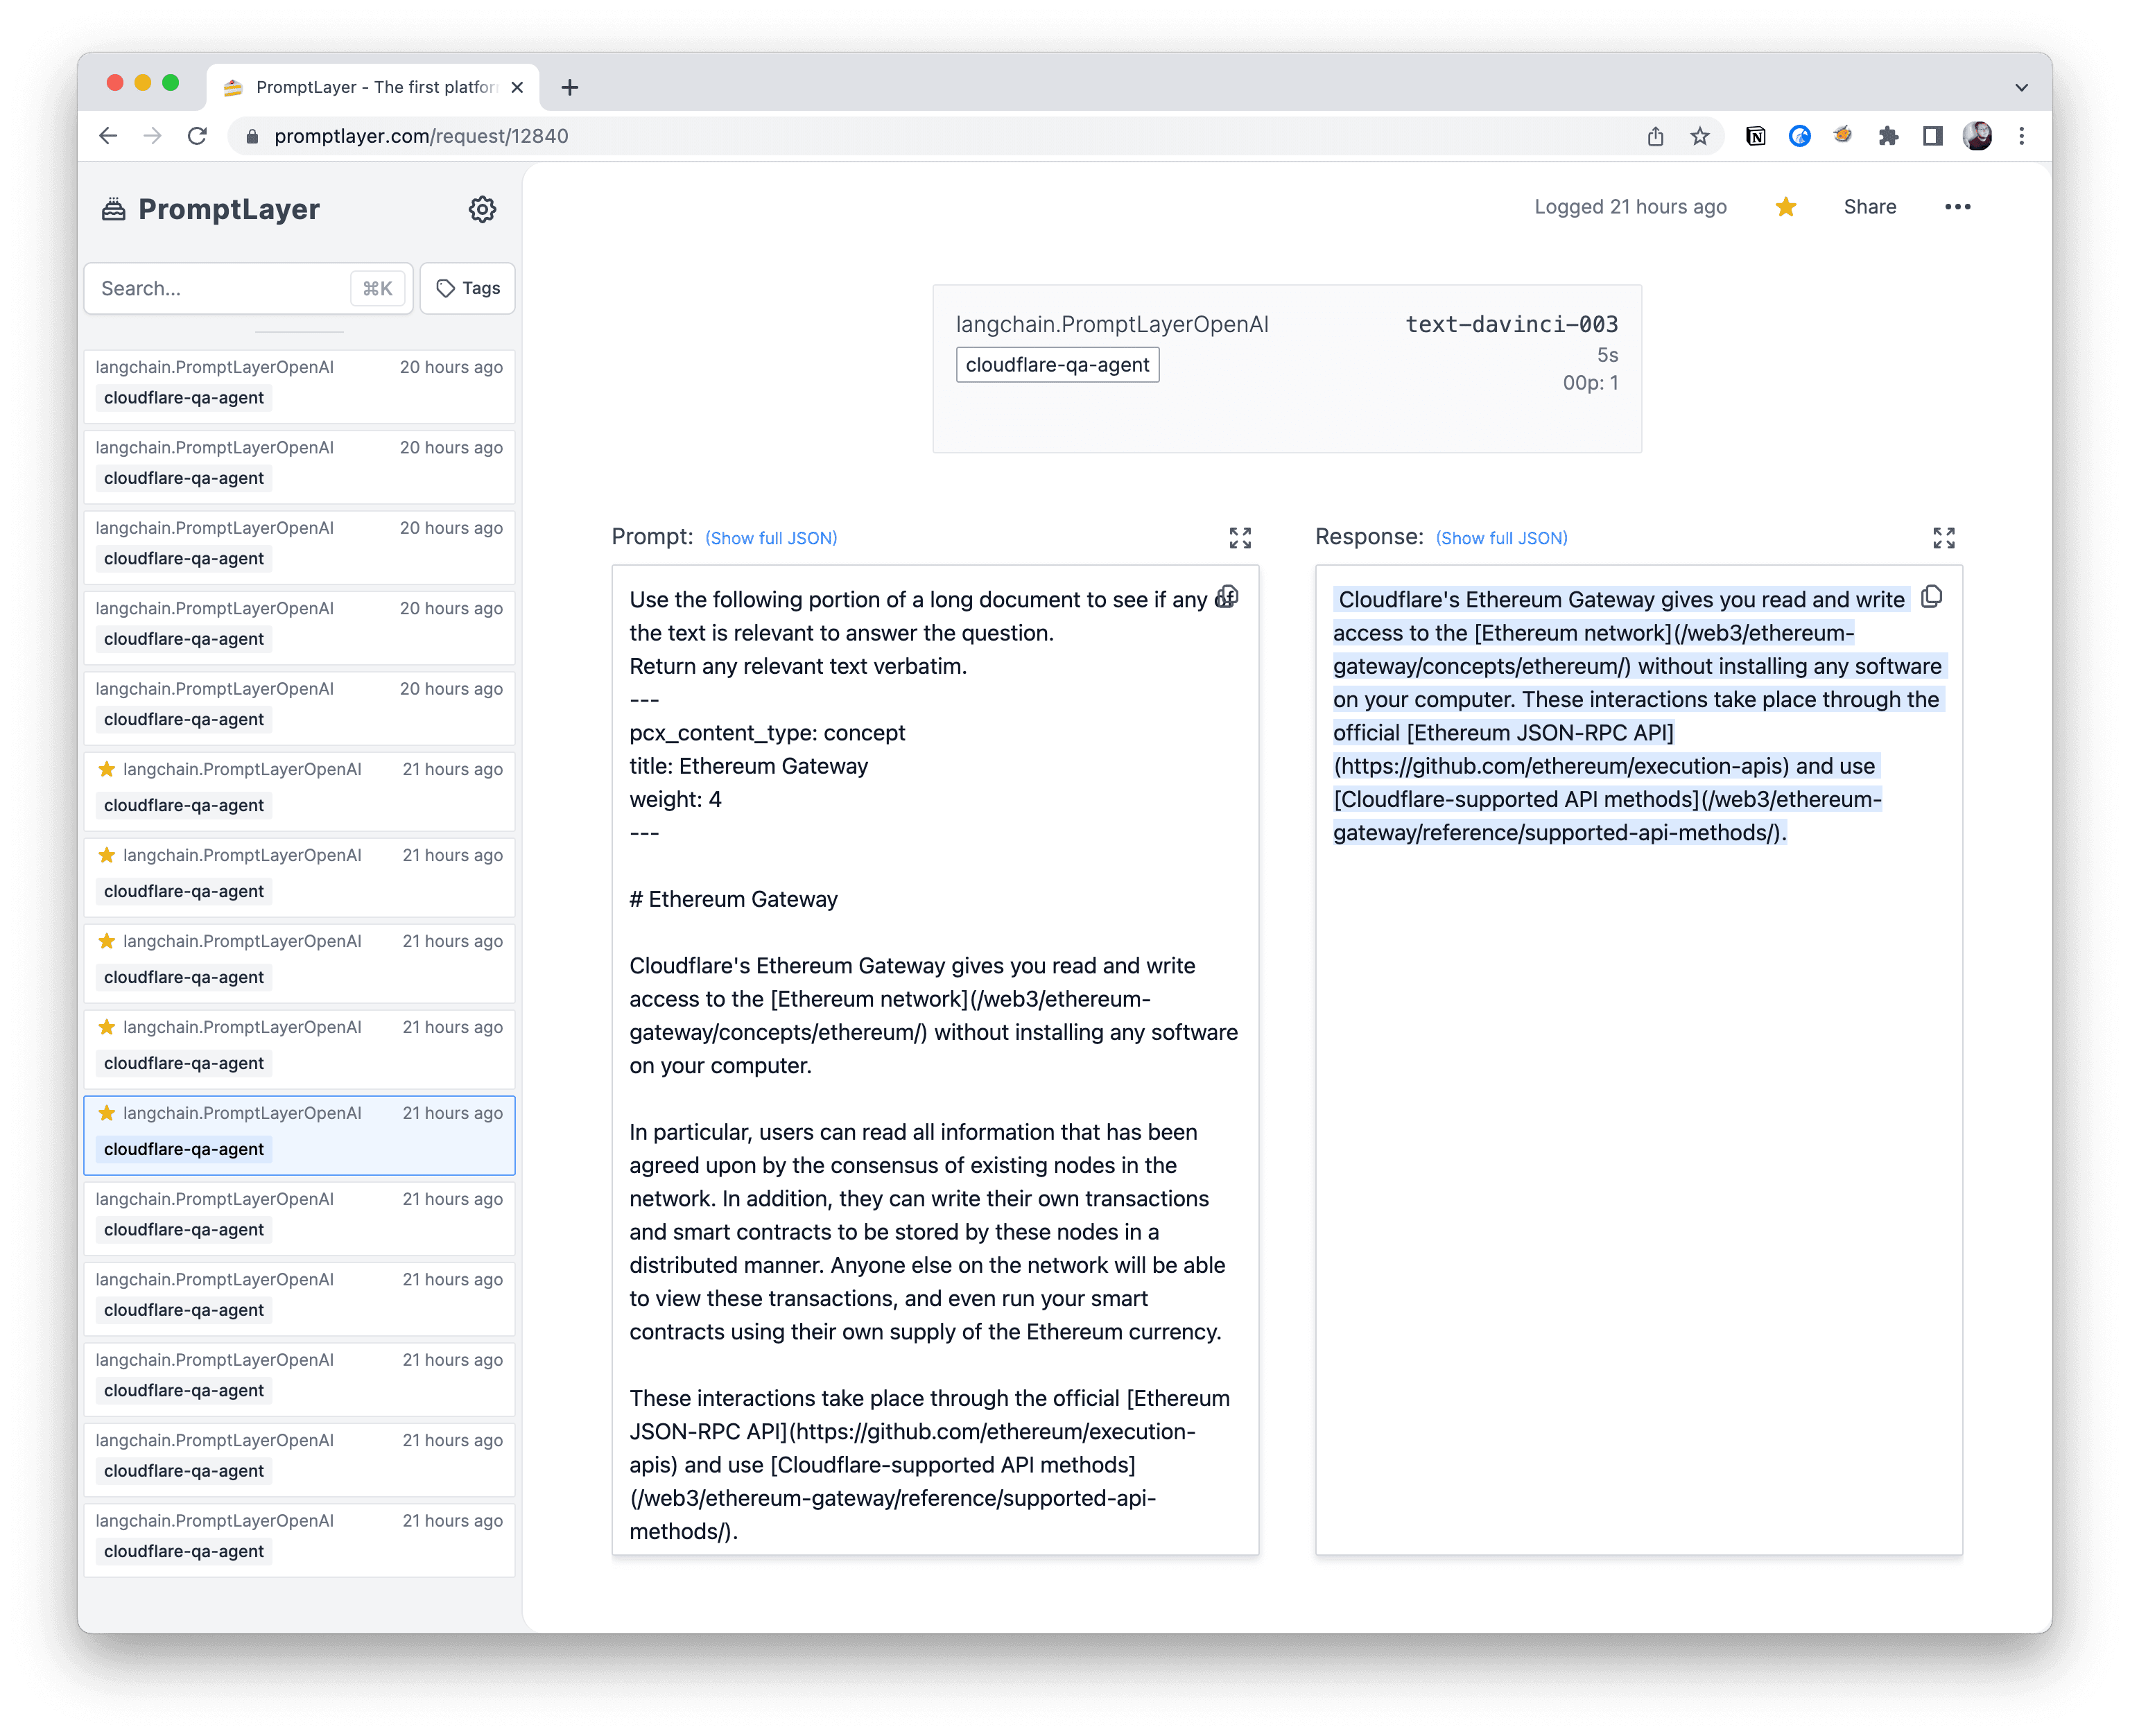Click the PromptLayer cake logo
Viewport: 2130px width, 1736px height.
click(x=113, y=209)
